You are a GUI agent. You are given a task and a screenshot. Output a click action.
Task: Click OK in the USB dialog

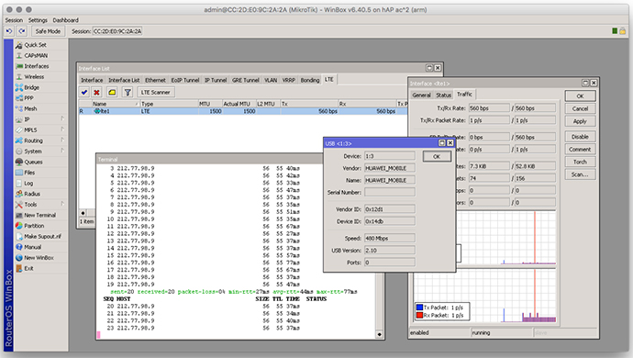point(437,156)
